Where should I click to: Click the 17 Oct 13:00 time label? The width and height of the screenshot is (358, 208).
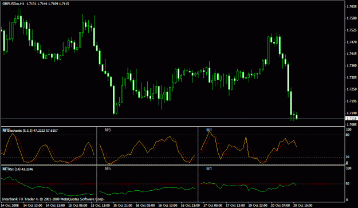235,205
